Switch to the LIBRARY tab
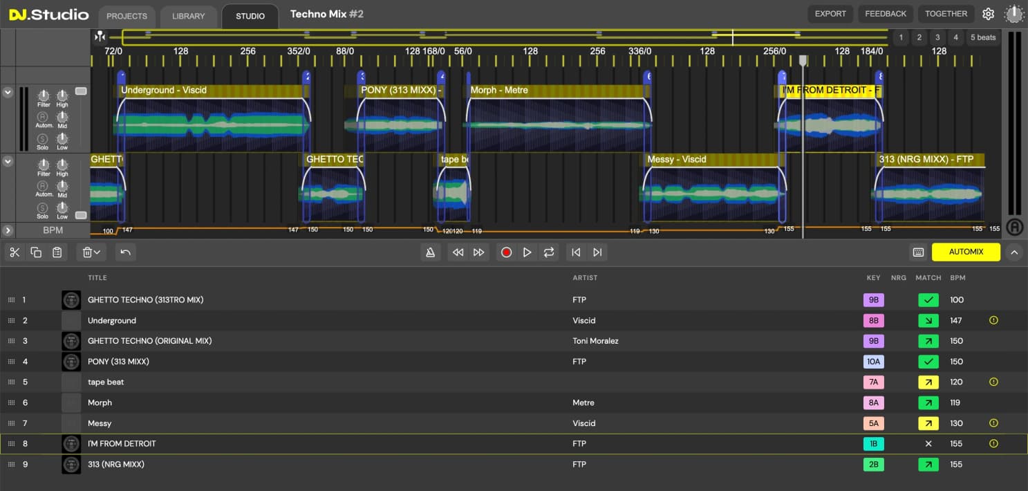 tap(188, 16)
